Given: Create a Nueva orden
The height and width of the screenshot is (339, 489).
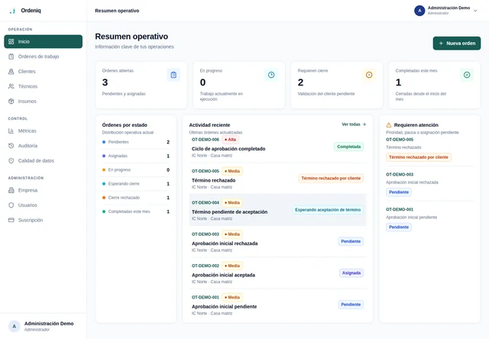Looking at the screenshot, I should (457, 44).
